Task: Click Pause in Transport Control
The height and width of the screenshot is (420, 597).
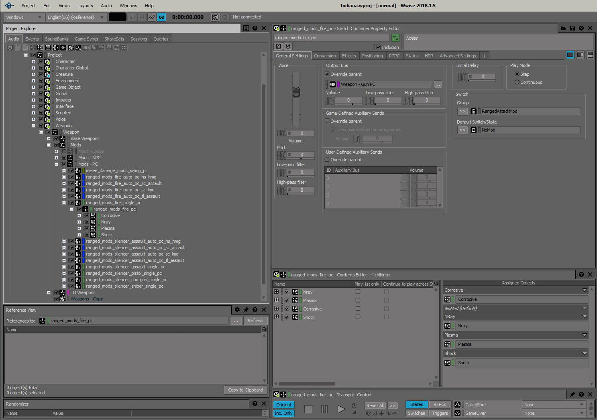Action: pos(324,409)
